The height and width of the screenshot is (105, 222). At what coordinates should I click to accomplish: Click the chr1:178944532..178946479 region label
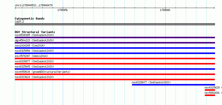(34, 5)
